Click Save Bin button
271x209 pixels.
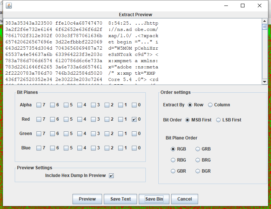(x=154, y=199)
